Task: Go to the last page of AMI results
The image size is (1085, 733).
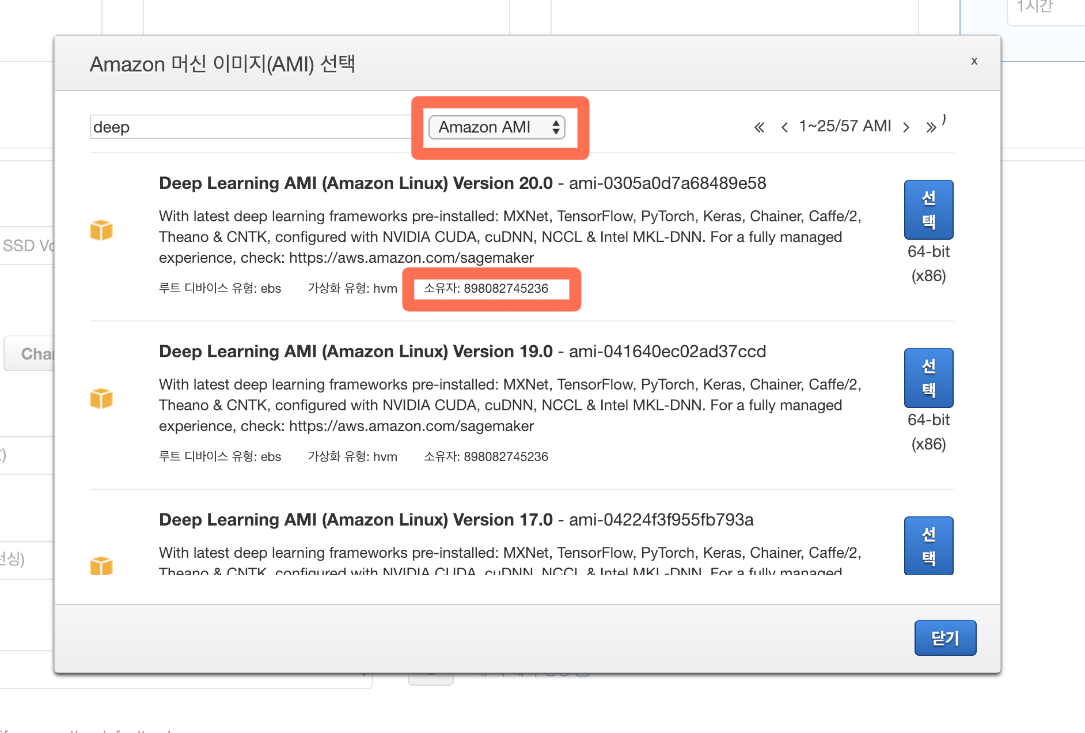Action: (x=931, y=127)
